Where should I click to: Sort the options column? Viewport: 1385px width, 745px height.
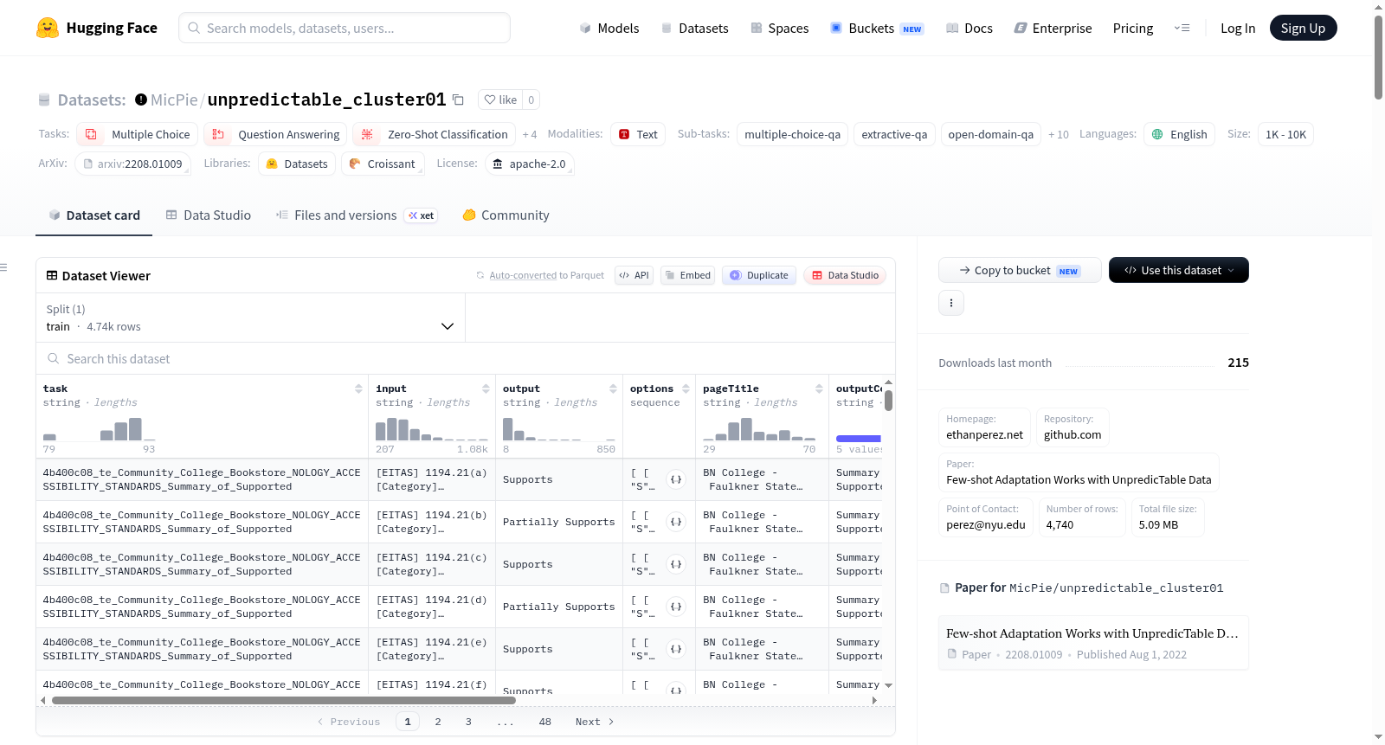pyautogui.click(x=686, y=389)
